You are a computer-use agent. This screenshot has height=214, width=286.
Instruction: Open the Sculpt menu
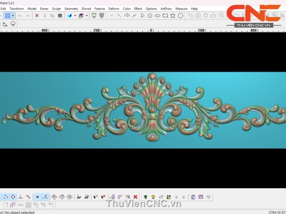tap(57, 9)
